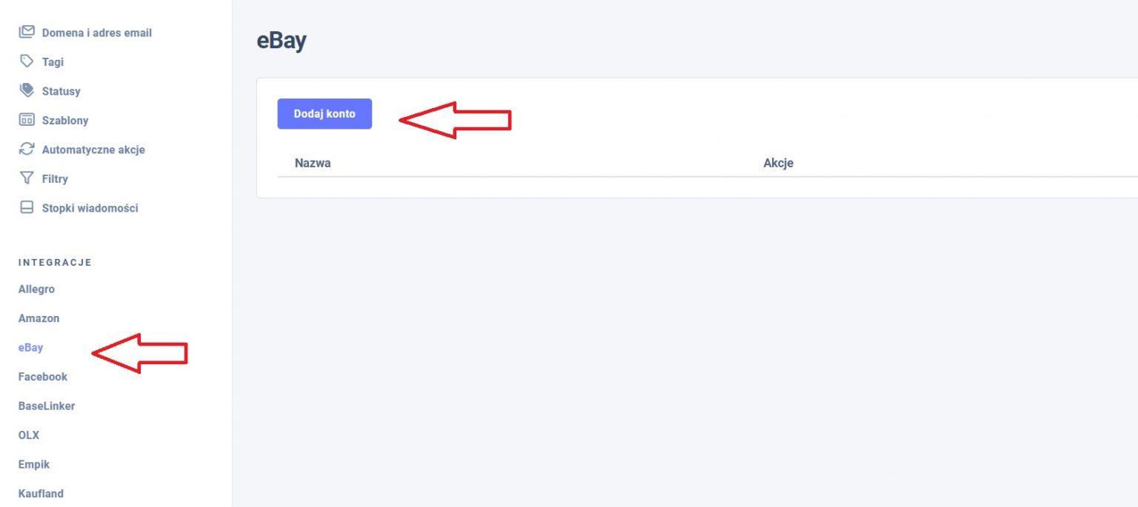Open the Empik integration

pyautogui.click(x=33, y=465)
